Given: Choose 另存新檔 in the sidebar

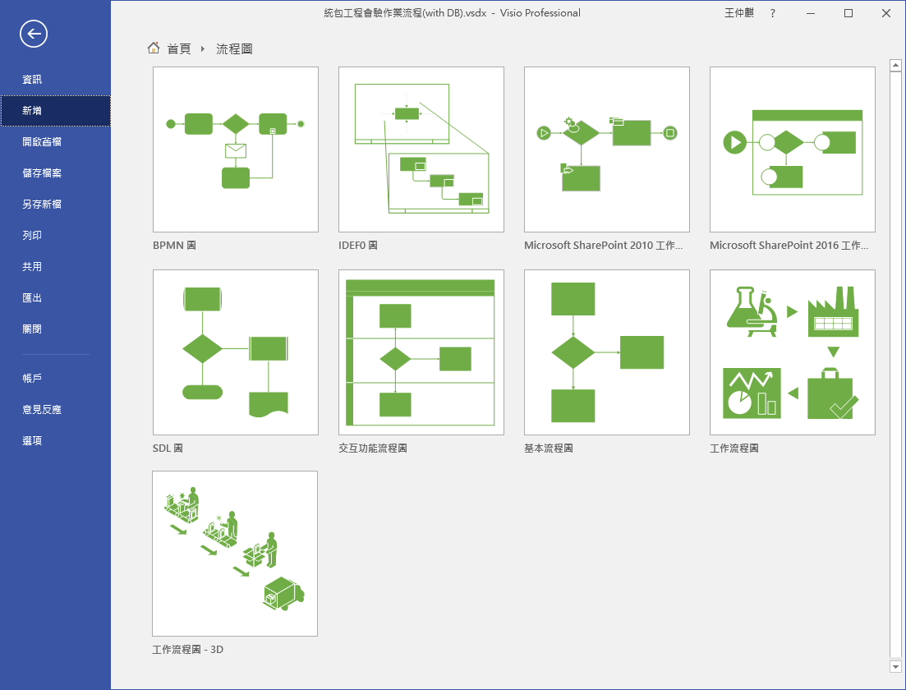Looking at the screenshot, I should coord(56,204).
